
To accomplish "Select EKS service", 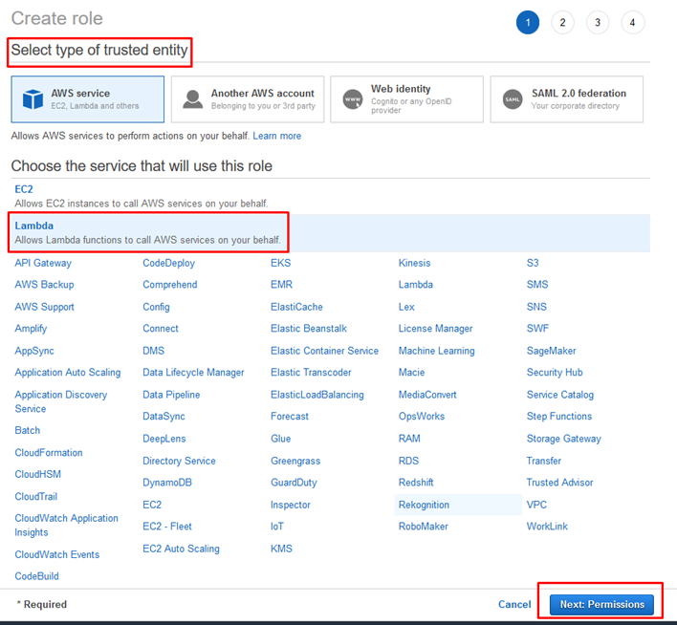I will coord(280,263).
